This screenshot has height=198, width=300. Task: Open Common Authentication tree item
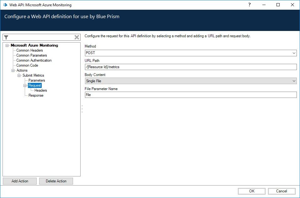click(34, 60)
